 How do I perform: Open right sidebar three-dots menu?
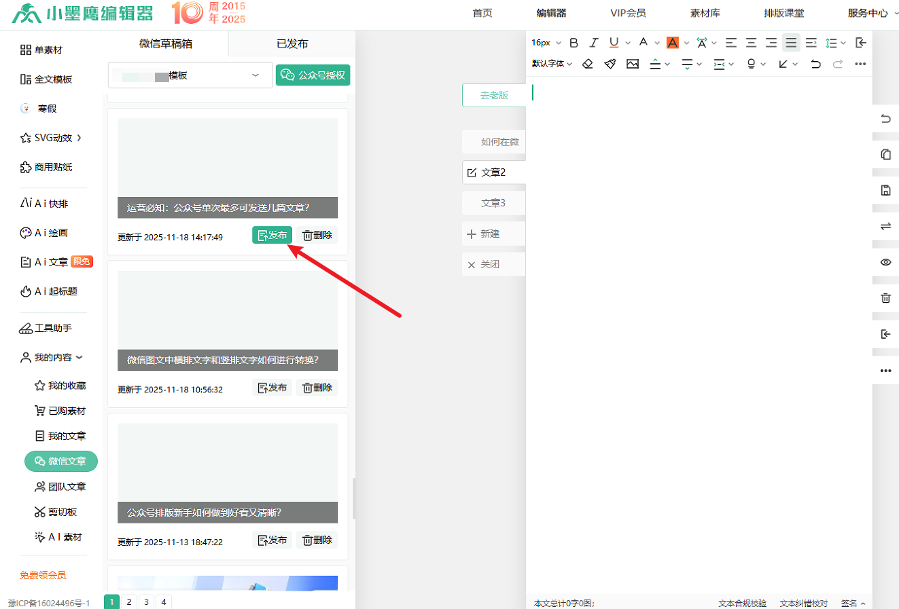click(x=885, y=371)
